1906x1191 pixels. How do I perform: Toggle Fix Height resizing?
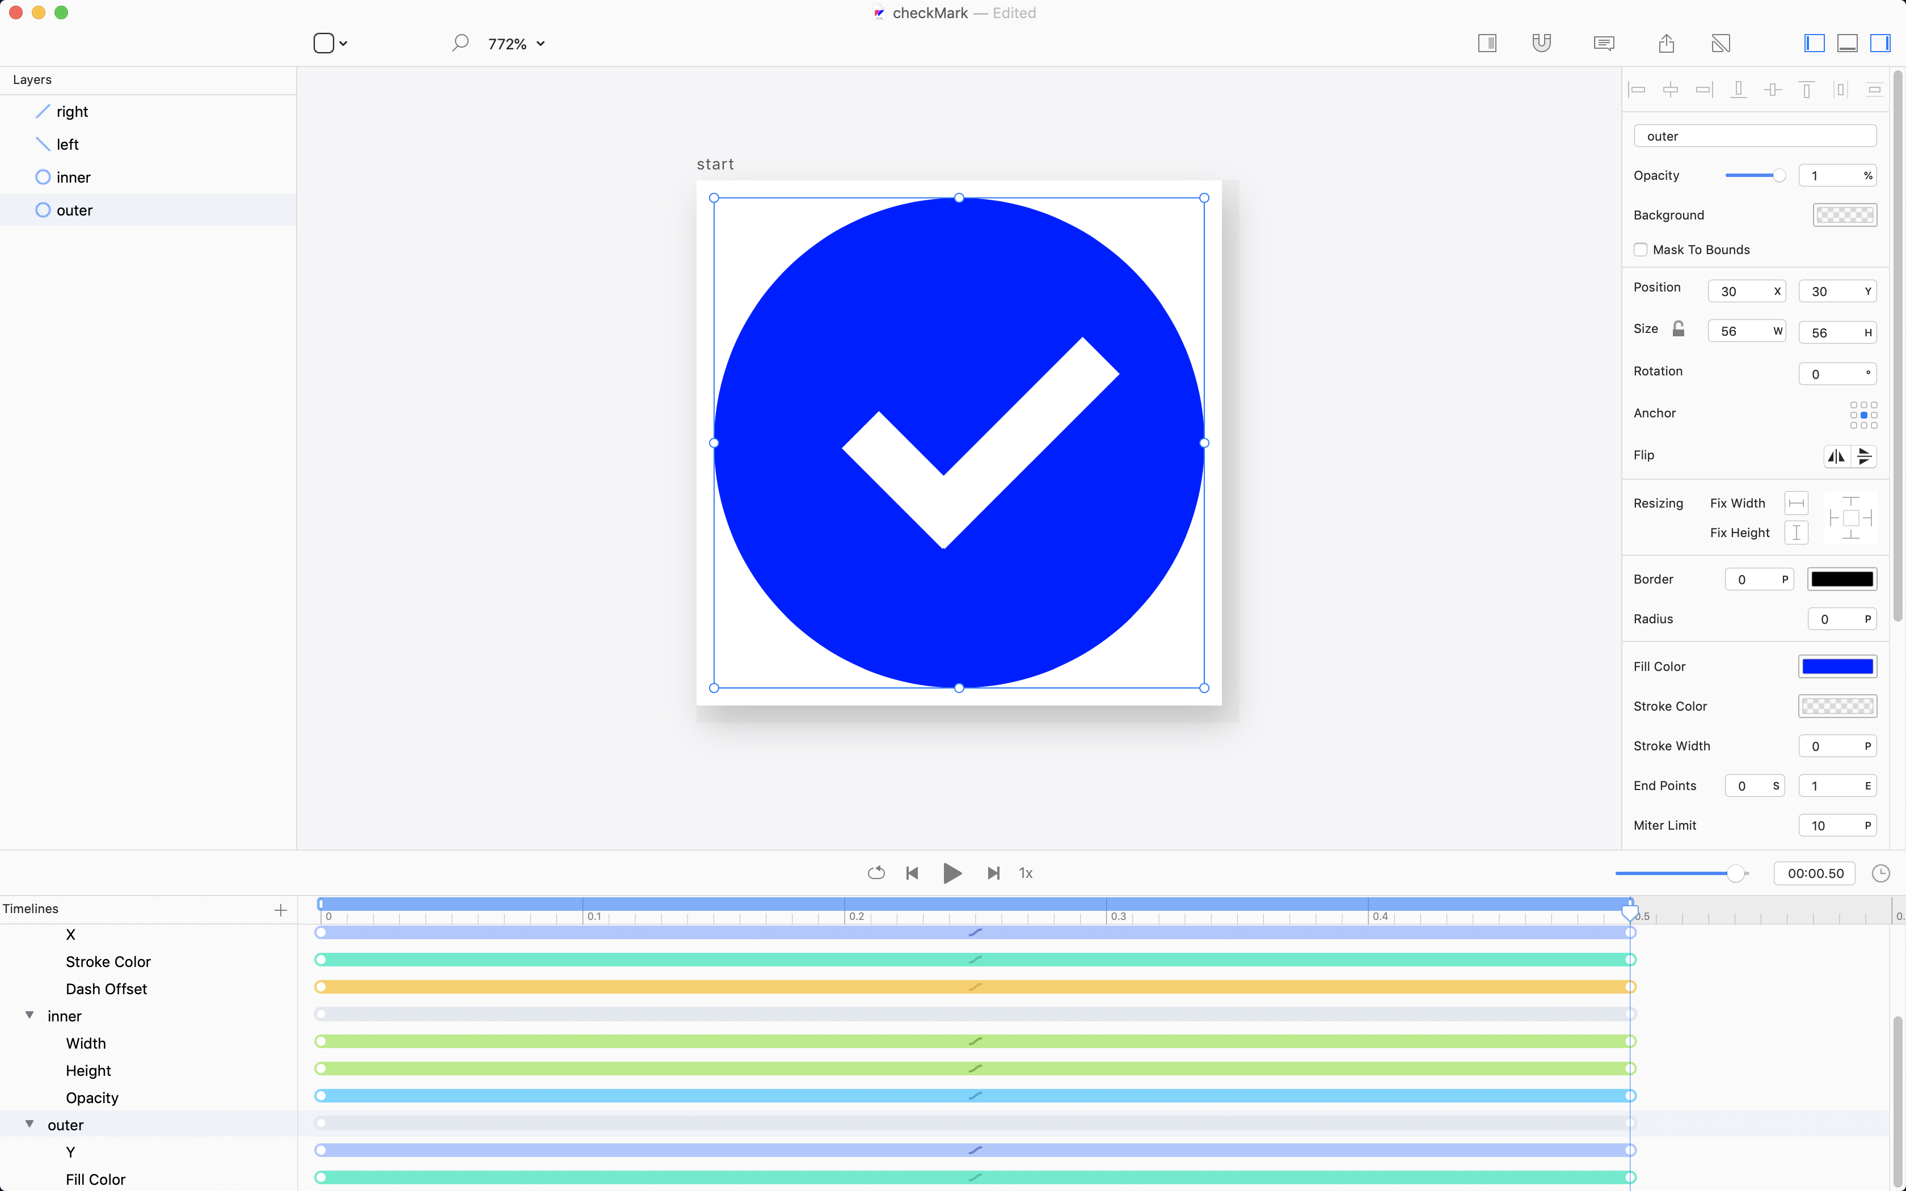click(x=1797, y=533)
